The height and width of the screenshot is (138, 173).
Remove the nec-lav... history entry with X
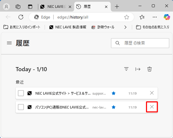click(152, 107)
